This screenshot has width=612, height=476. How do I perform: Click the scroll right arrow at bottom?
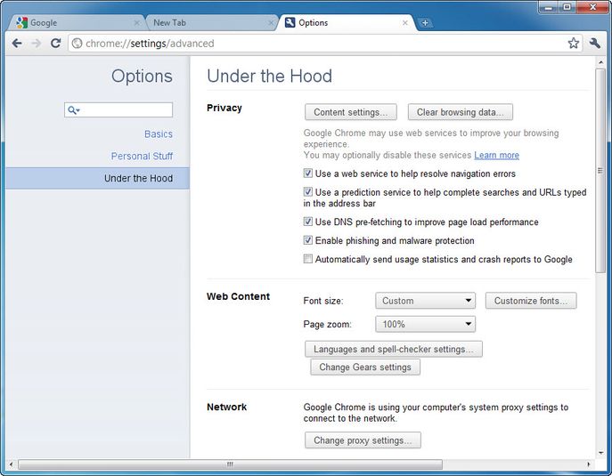click(589, 464)
